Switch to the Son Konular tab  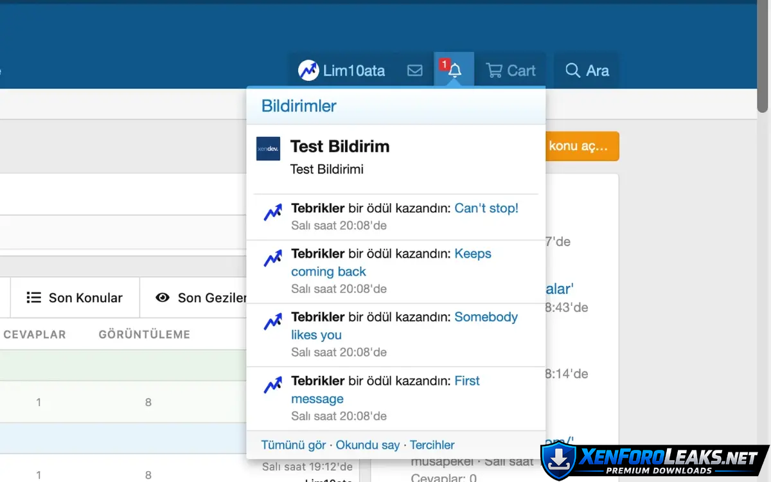pos(75,298)
